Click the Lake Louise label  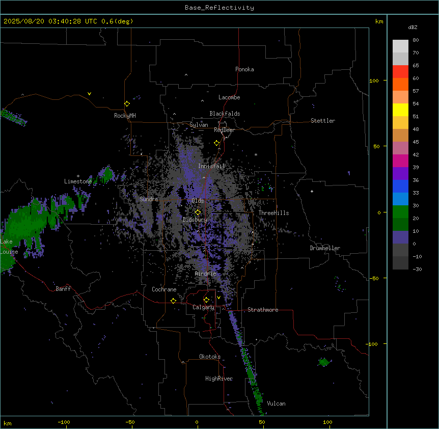(8, 247)
